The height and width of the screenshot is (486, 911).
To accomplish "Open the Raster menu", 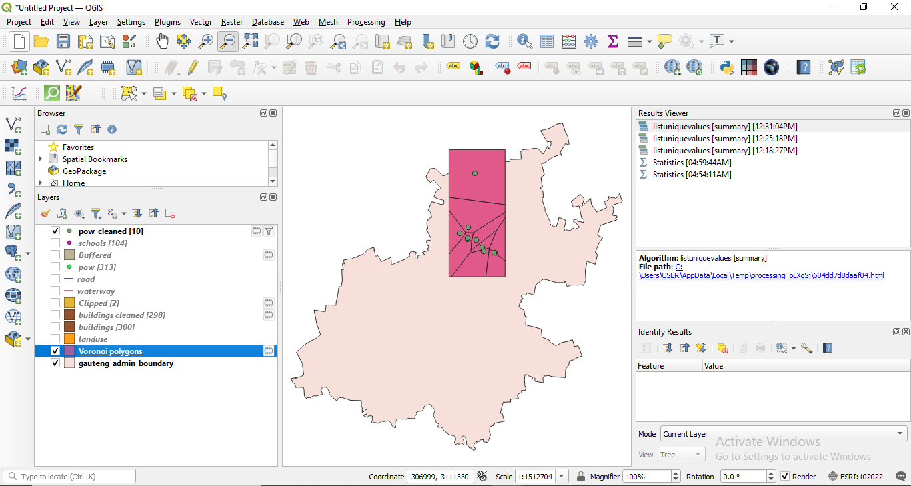I will coord(232,22).
